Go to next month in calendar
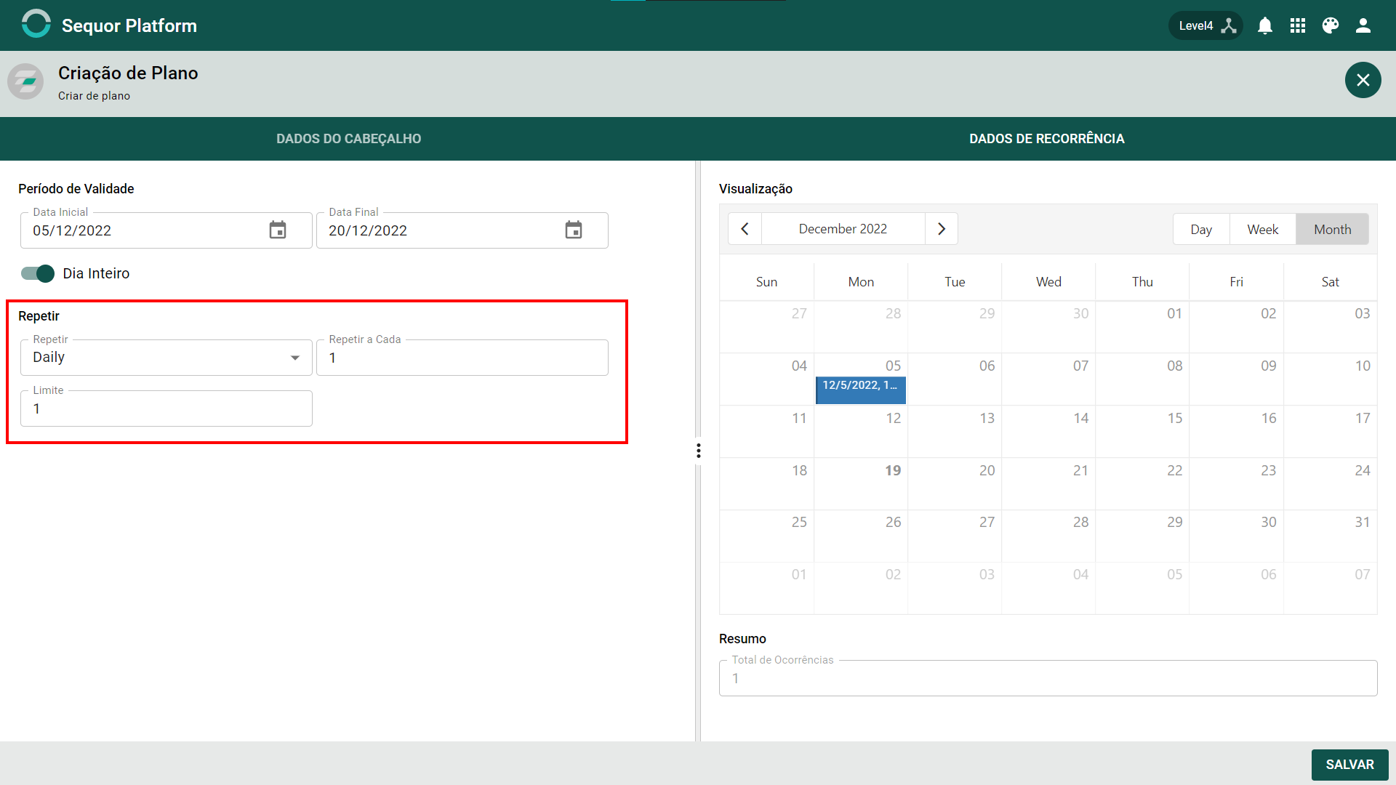 point(942,229)
